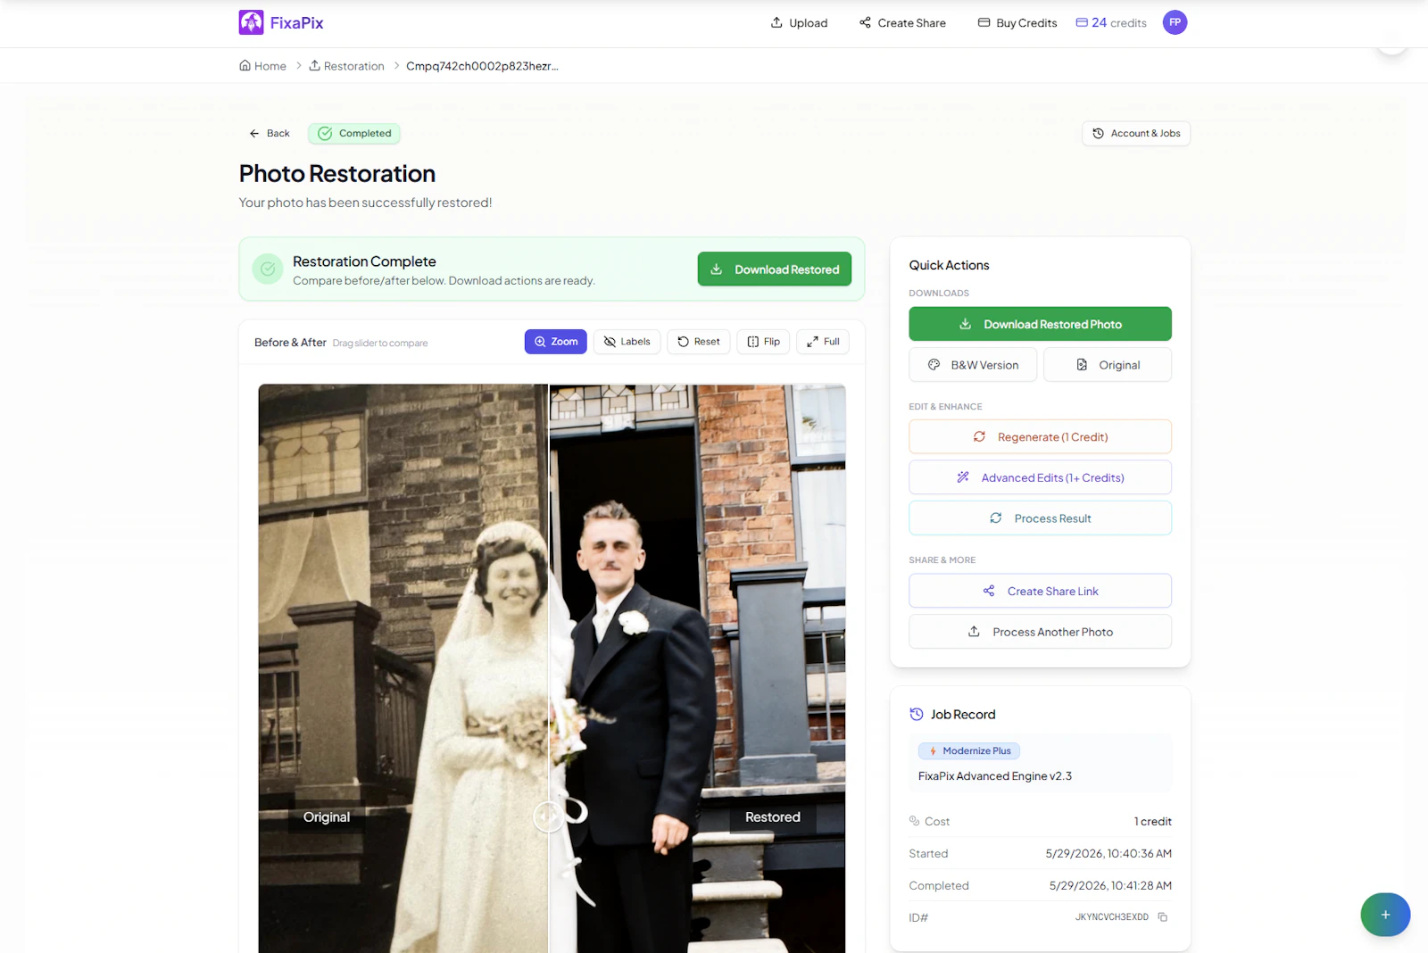Click the original sepia bride image
1428x953 pixels.
click(x=403, y=668)
